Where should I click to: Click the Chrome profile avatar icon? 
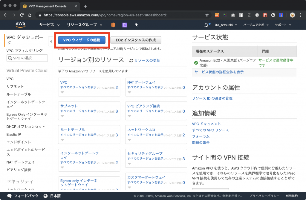[292, 15]
